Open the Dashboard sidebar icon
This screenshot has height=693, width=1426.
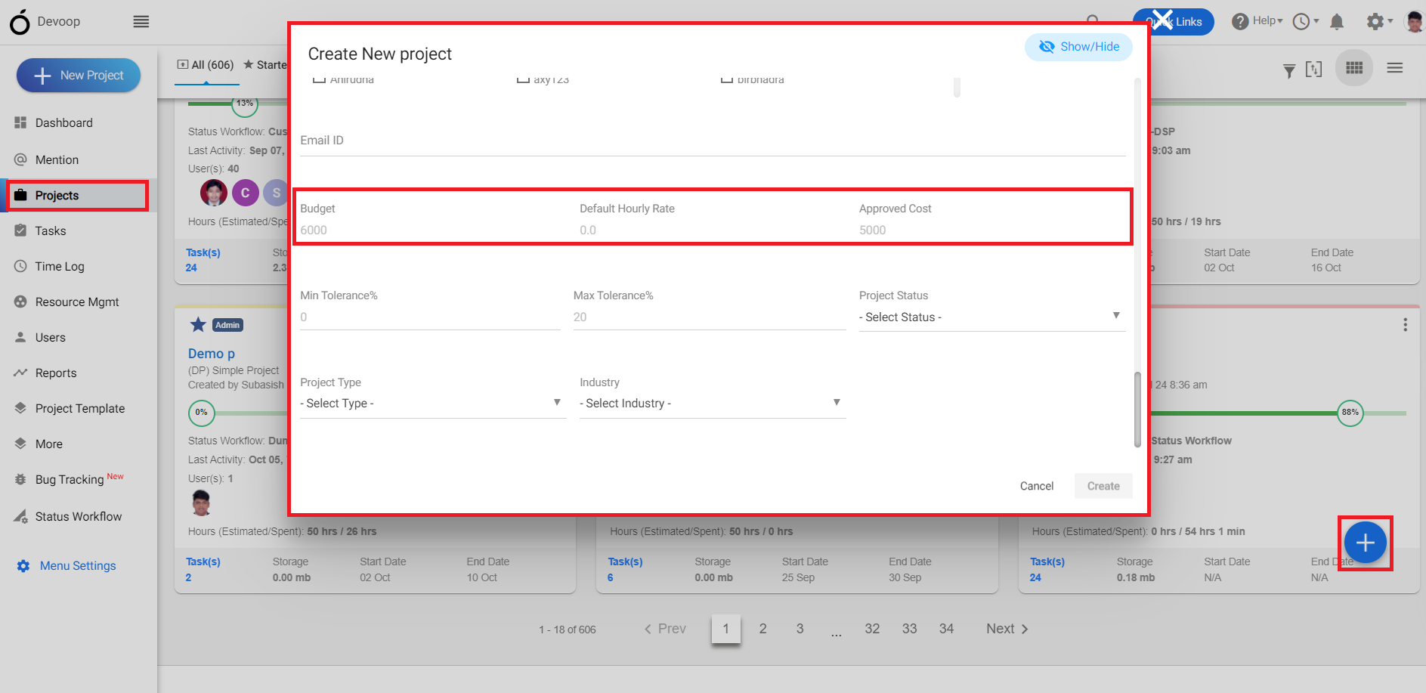pyautogui.click(x=20, y=122)
